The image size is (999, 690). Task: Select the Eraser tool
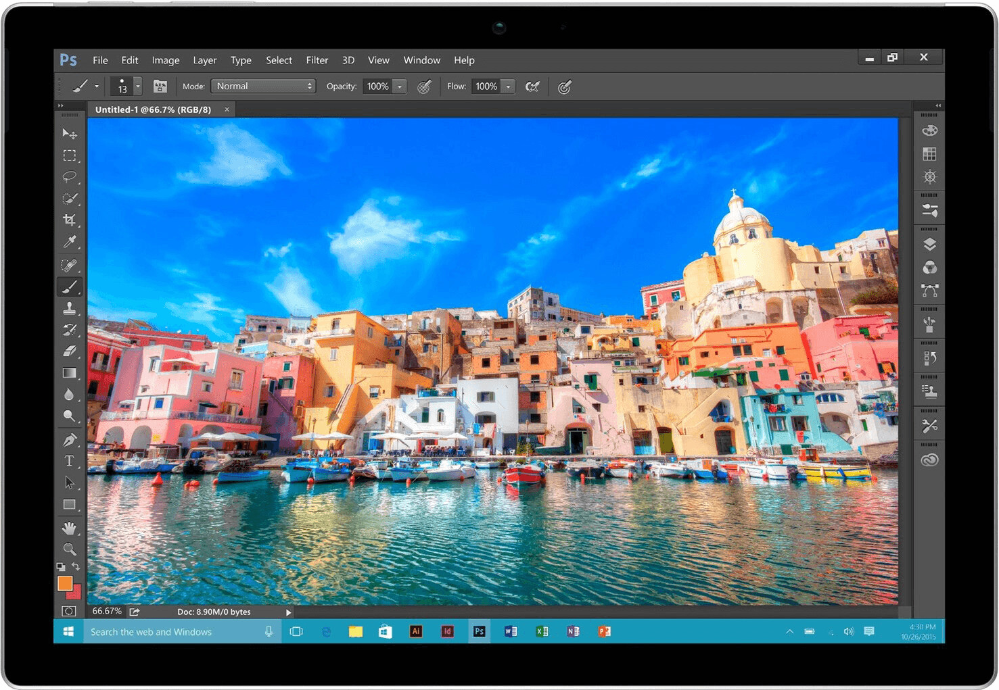[x=69, y=351]
